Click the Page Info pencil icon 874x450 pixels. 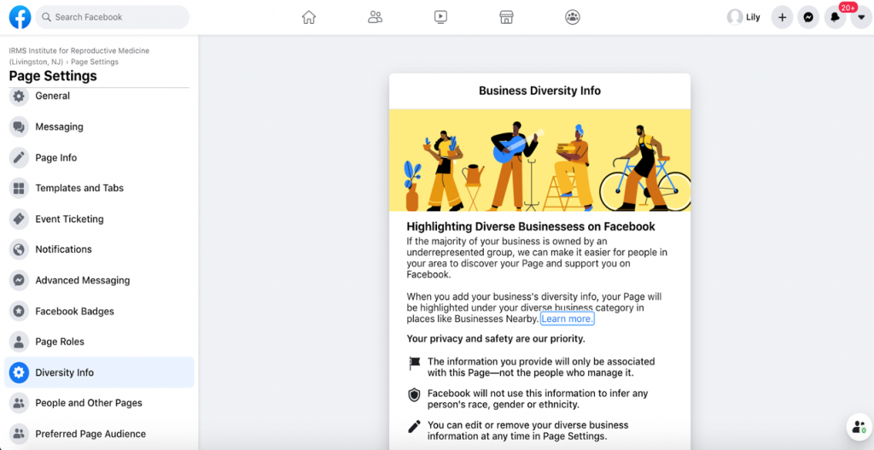pos(19,158)
